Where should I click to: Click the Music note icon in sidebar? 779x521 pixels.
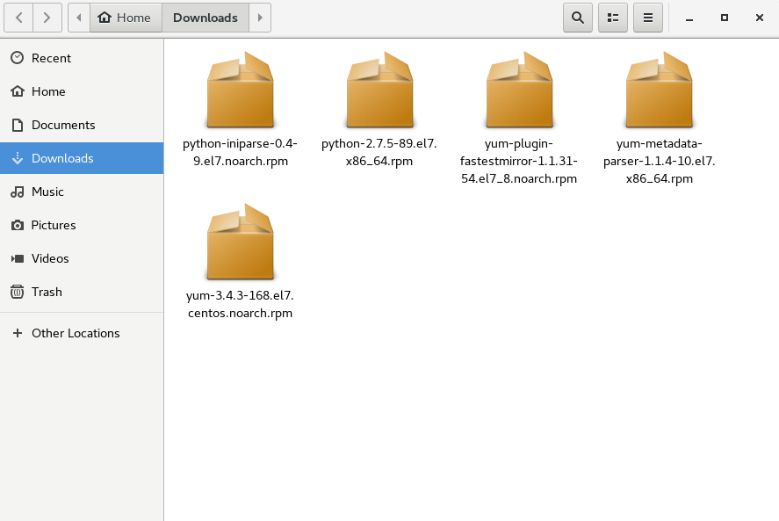(18, 192)
